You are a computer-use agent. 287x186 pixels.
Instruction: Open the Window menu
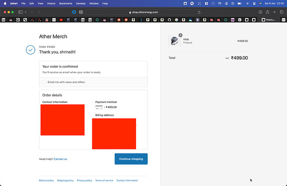point(94,3)
